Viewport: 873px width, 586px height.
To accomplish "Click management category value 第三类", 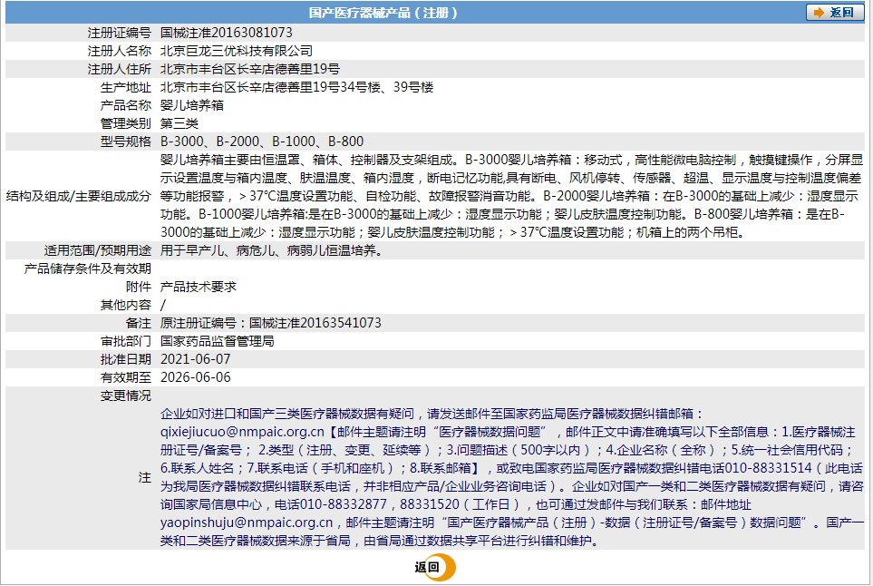I will (179, 123).
